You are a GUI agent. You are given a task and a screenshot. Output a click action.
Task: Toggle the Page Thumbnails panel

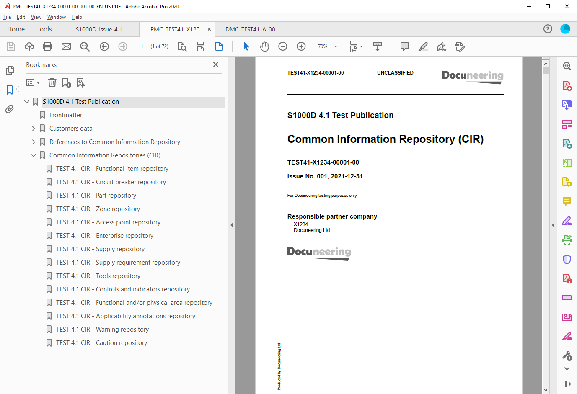(x=10, y=70)
